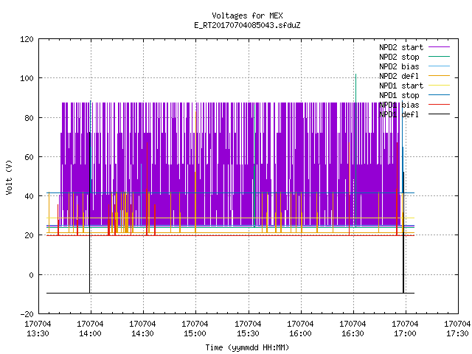Click the x-axis time label 17:30

pos(457,334)
